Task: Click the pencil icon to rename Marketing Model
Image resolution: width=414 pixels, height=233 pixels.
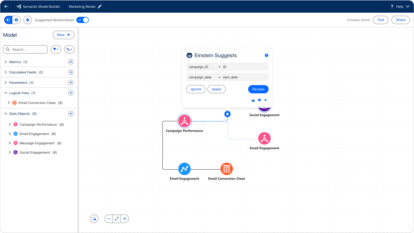Action: pyautogui.click(x=100, y=6)
